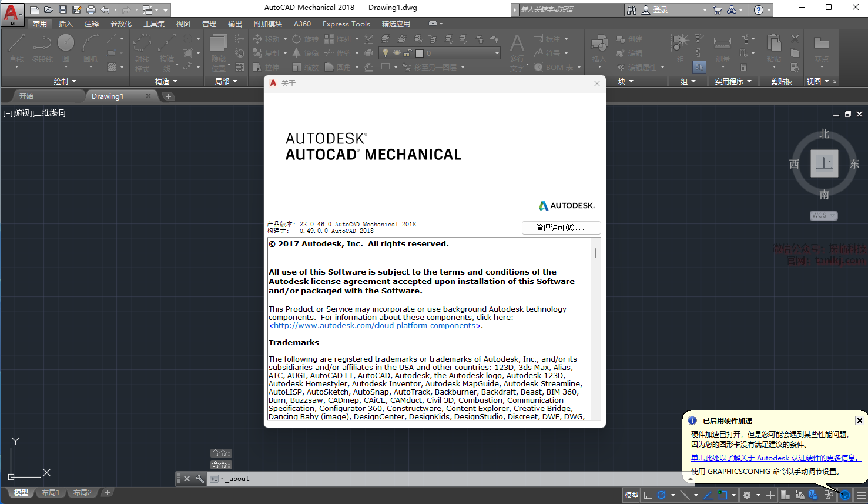Open the AutoCAD application menu button
Viewport: 868px width, 504px height.
(12, 13)
